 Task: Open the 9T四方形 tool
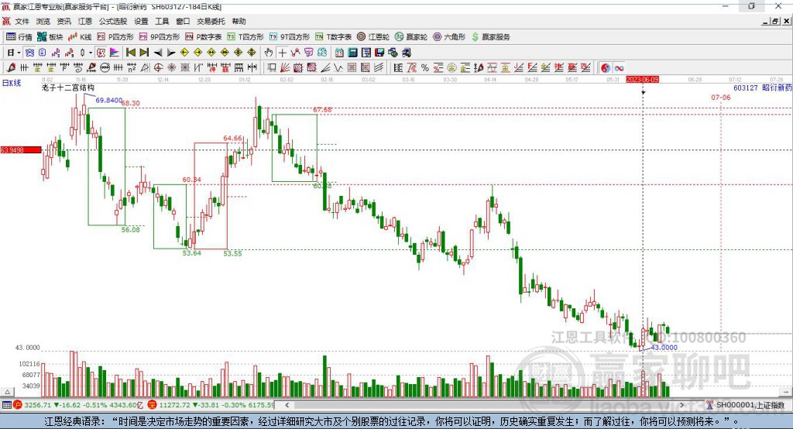pyautogui.click(x=290, y=37)
